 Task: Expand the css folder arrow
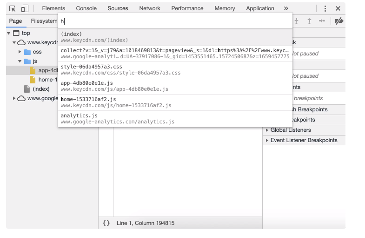pyautogui.click(x=20, y=52)
